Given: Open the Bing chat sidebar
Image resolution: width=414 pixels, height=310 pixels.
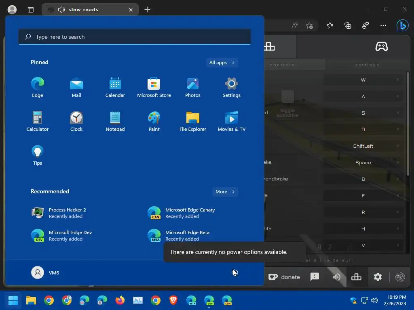Looking at the screenshot, I should [x=402, y=25].
